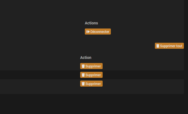This screenshot has width=188, height=114.
Task: Click the trash icon on the third Supprimer button
Action: (83, 84)
